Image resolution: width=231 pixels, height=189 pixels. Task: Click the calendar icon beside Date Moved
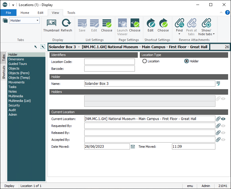click(133, 147)
